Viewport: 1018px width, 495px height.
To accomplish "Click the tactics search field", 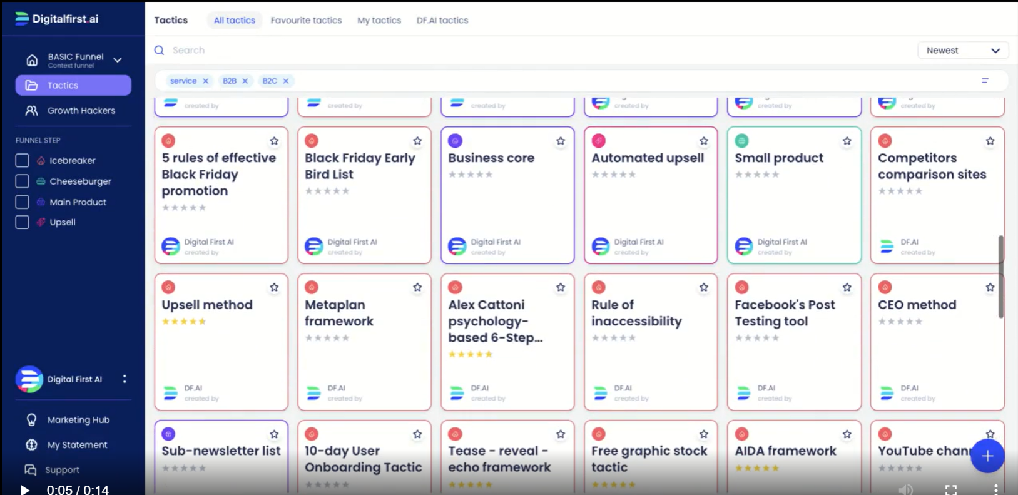I will coord(532,50).
